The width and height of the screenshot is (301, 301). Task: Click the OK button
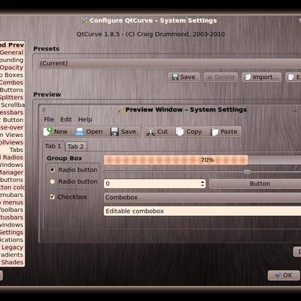click(284, 275)
